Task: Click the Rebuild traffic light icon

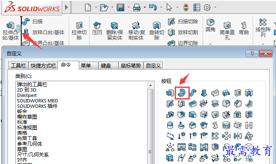Action: (x=186, y=7)
